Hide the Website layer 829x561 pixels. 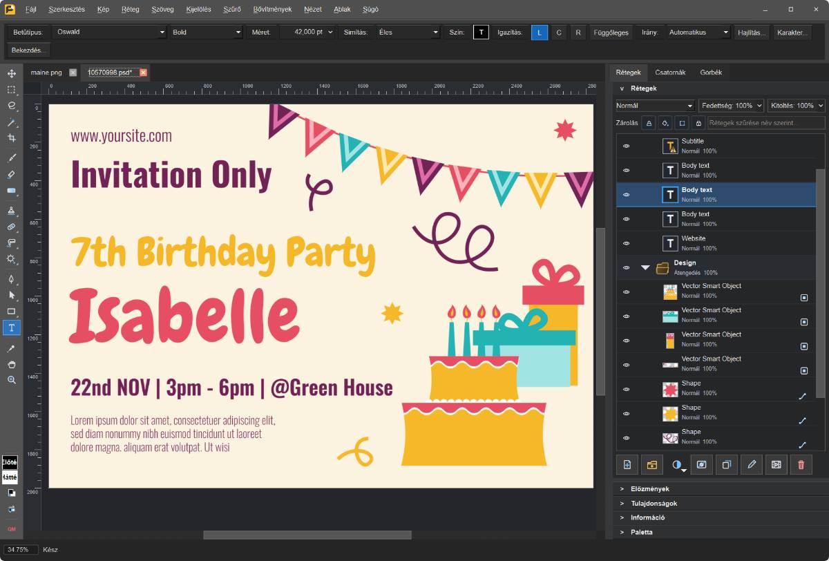tap(627, 243)
